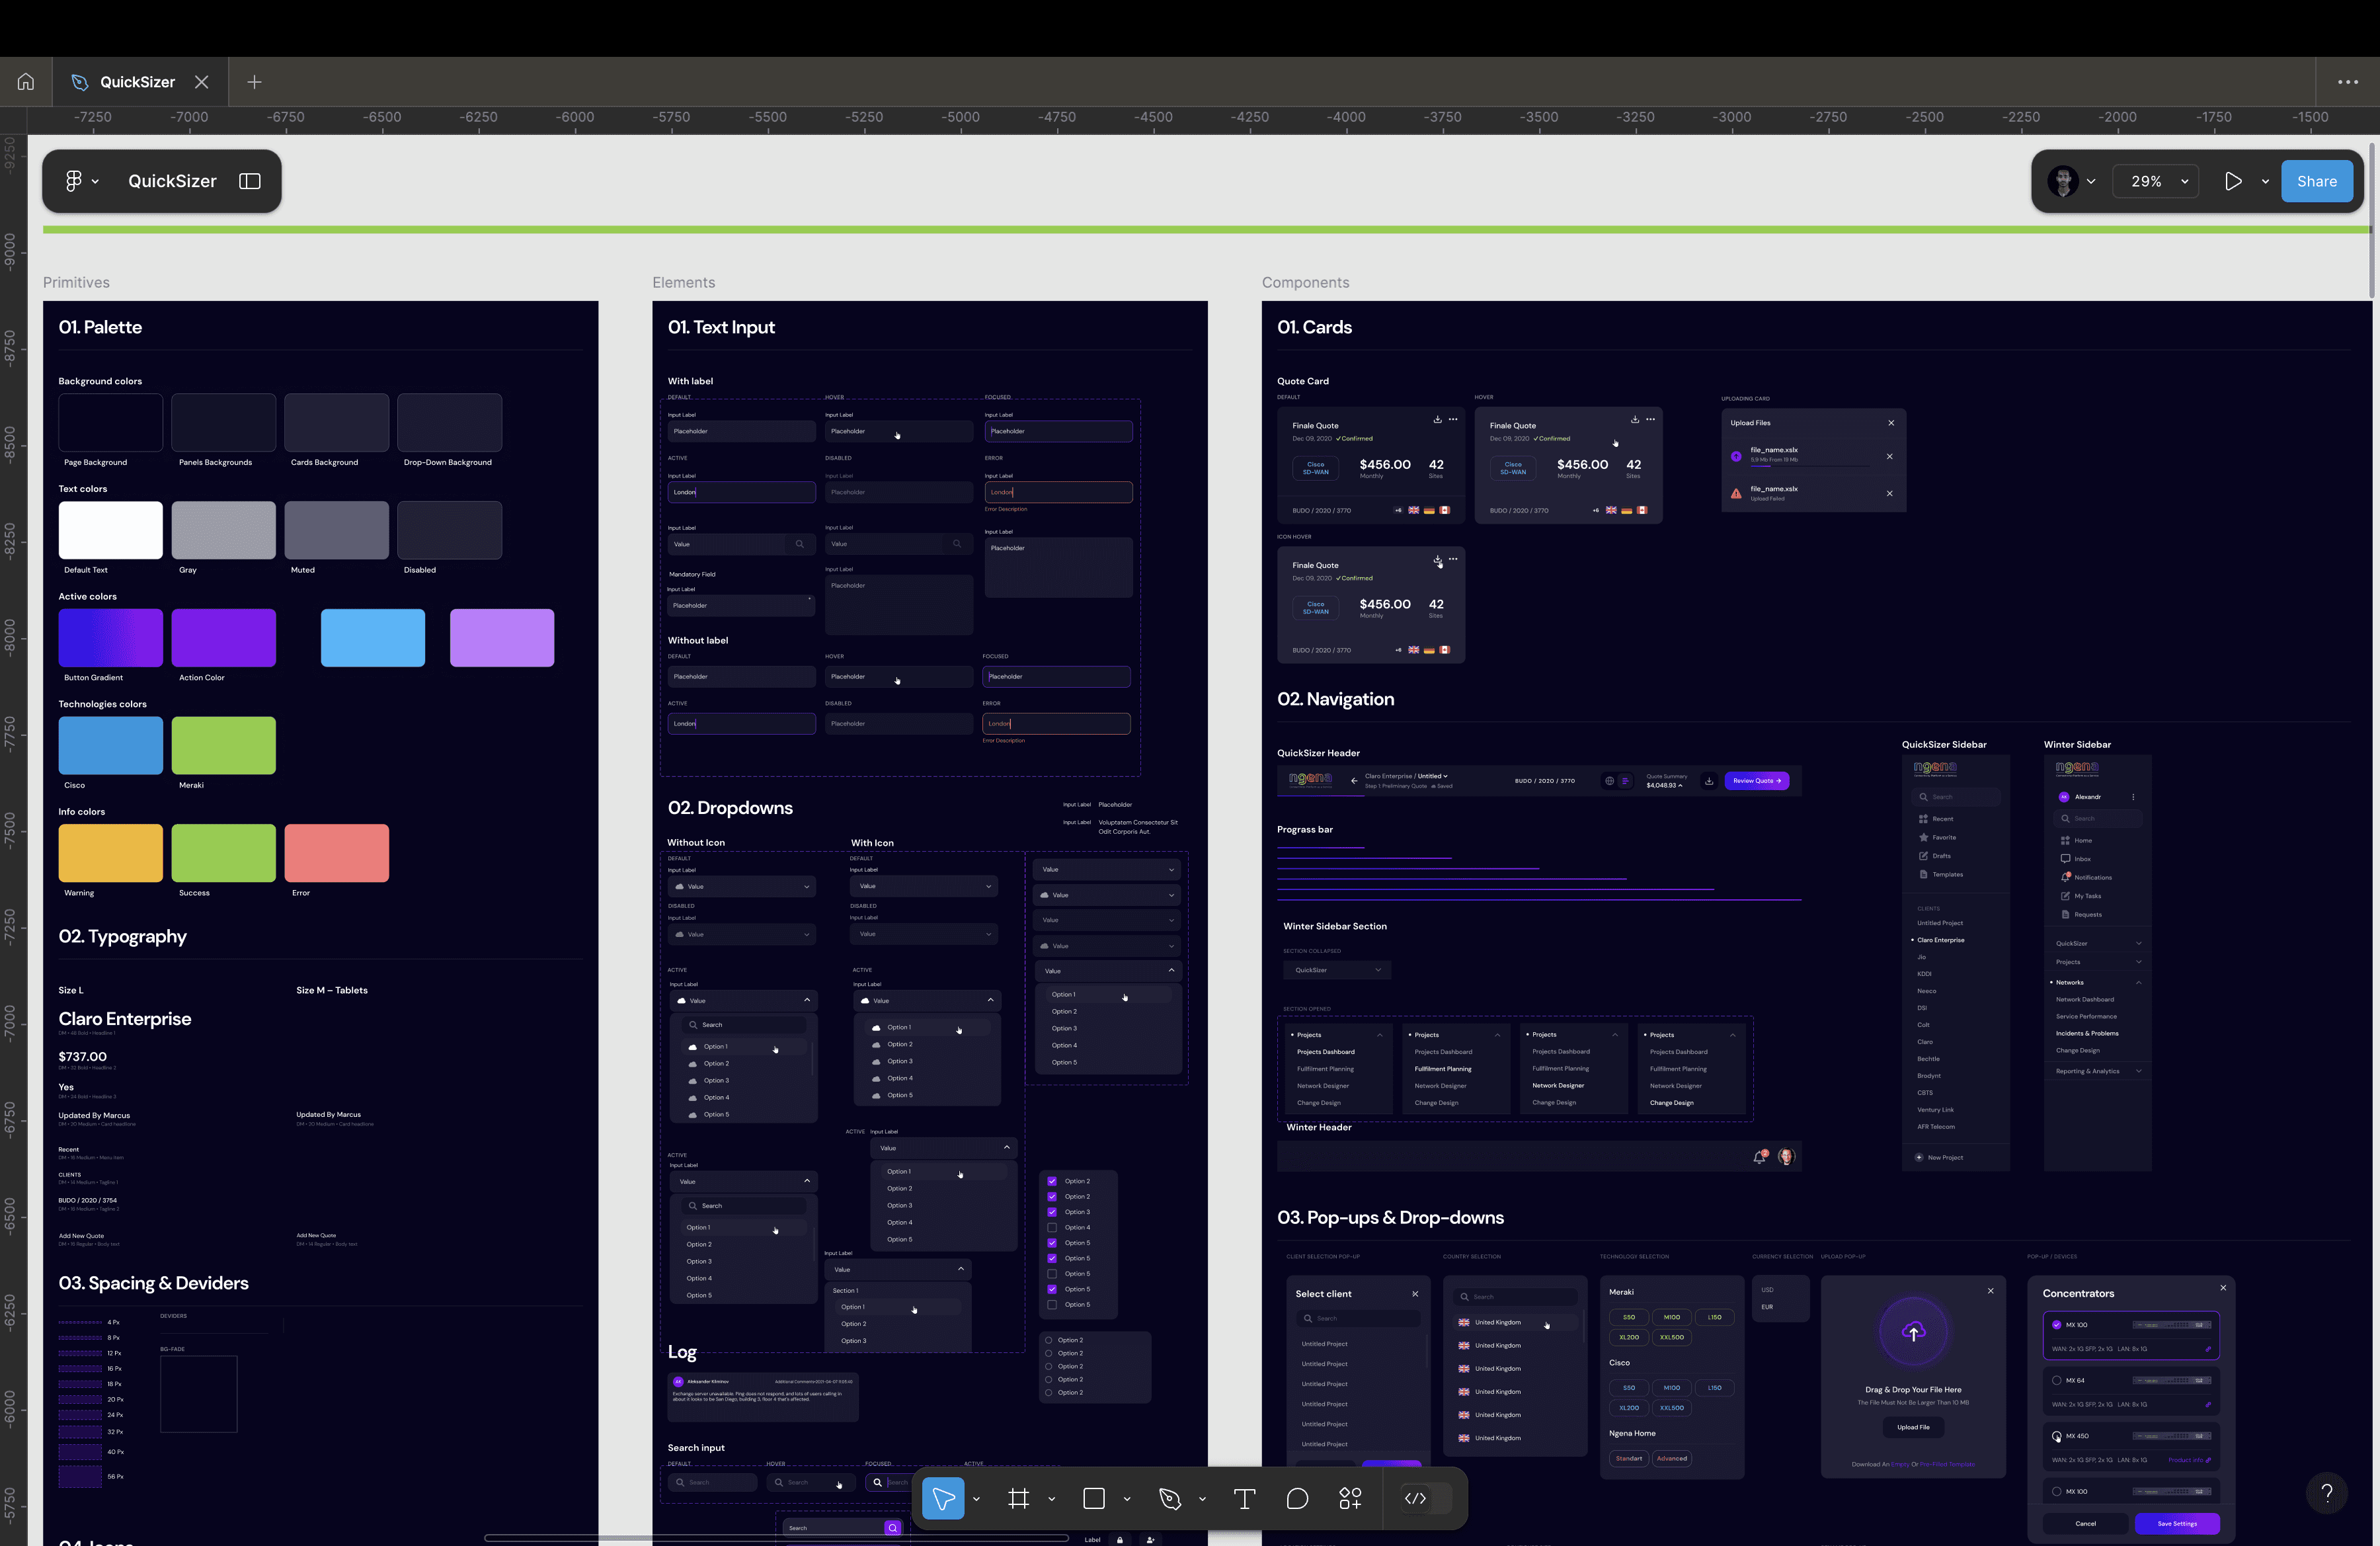Image resolution: width=2380 pixels, height=1546 pixels.
Task: Expand the Rectangle shape tools chevron
Action: pyautogui.click(x=1127, y=1499)
